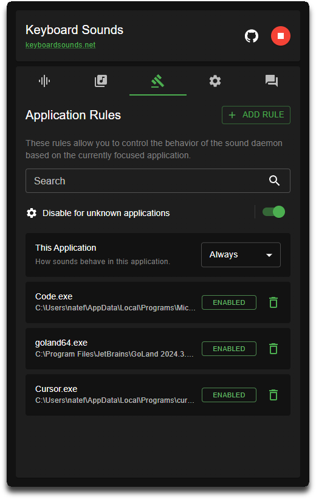316x499 pixels.
Task: Delete the goland64.exe rule
Action: (273, 349)
